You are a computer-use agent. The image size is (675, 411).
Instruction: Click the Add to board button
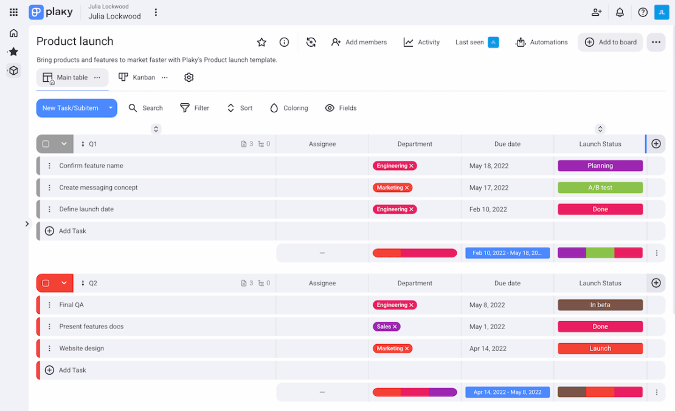click(x=610, y=42)
